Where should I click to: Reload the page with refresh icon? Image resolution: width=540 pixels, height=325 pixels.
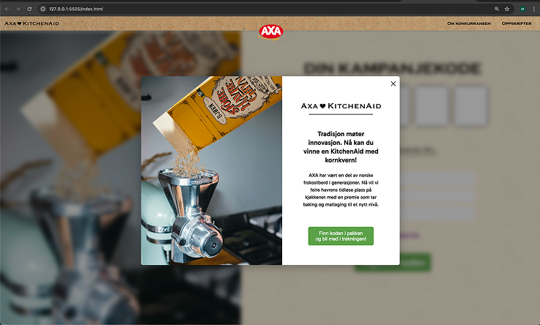point(29,9)
